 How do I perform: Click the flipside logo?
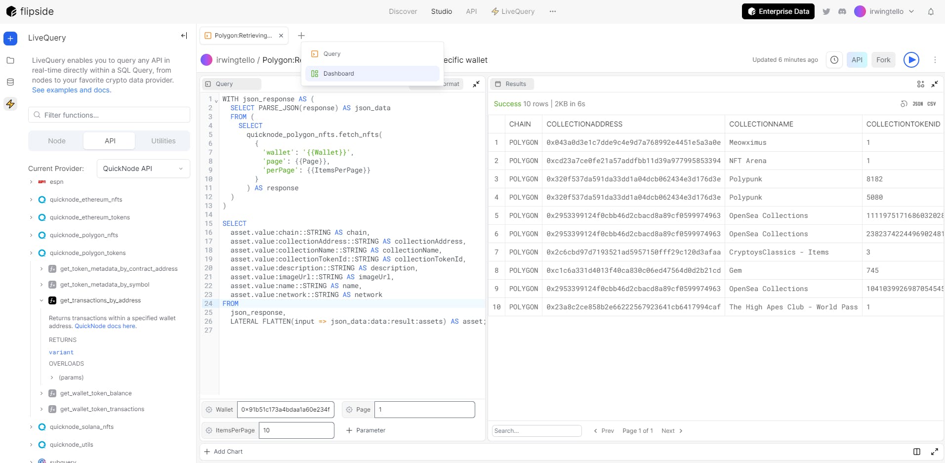click(x=30, y=11)
